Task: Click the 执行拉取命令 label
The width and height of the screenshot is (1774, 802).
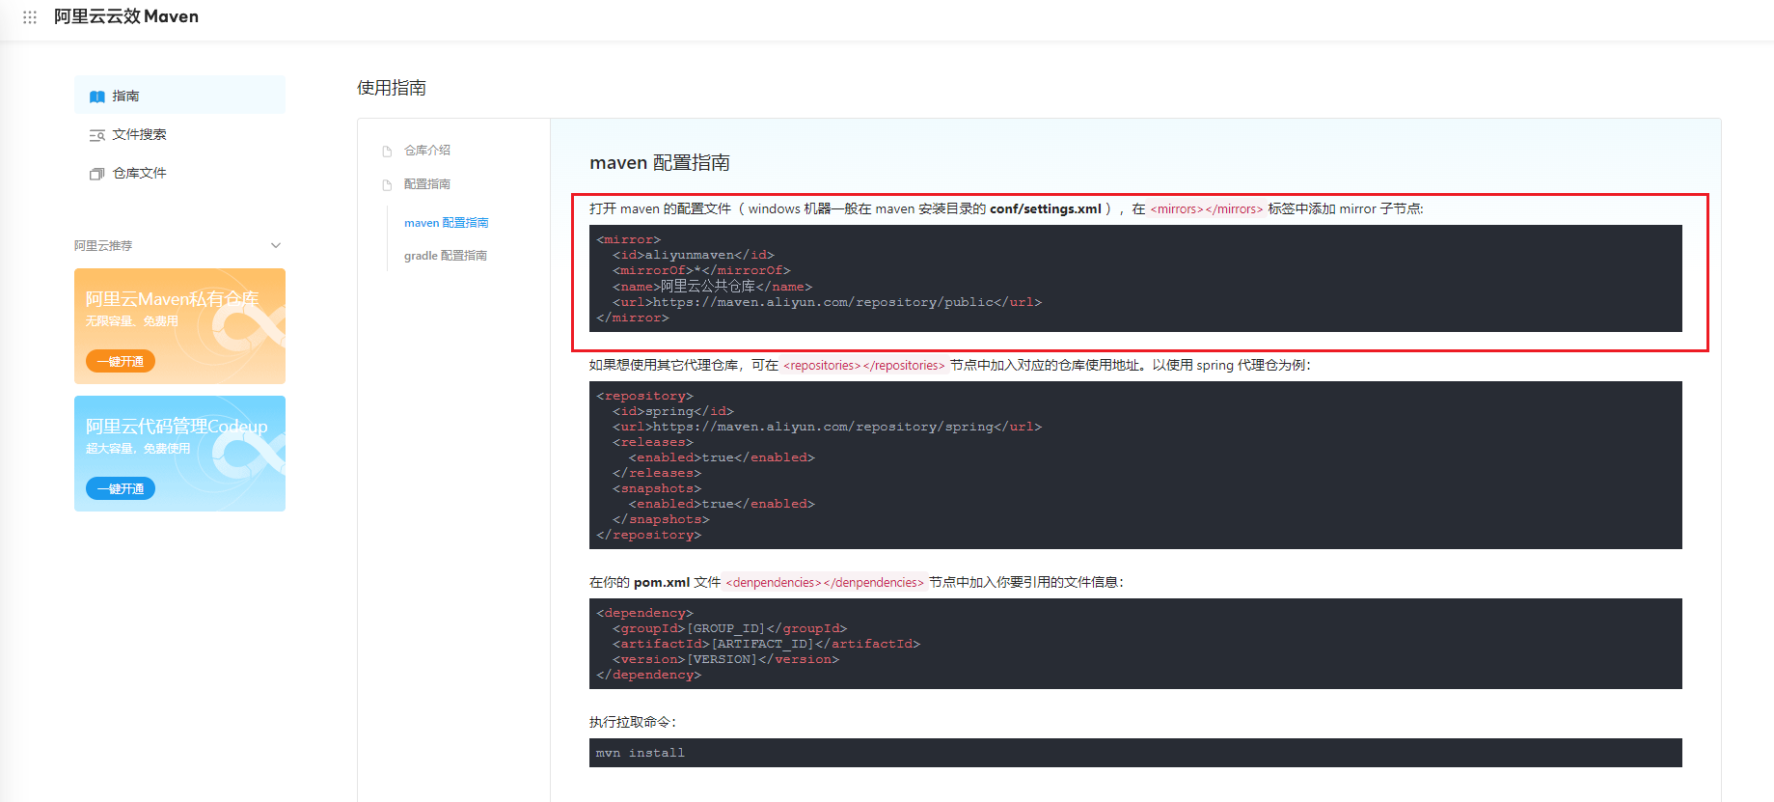Action: (x=633, y=722)
